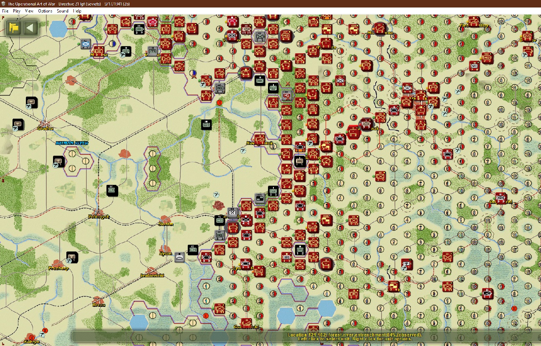Image resolution: width=541 pixels, height=346 pixels.
Task: Select black HQ unit above Volkovysk
Action: point(112,190)
